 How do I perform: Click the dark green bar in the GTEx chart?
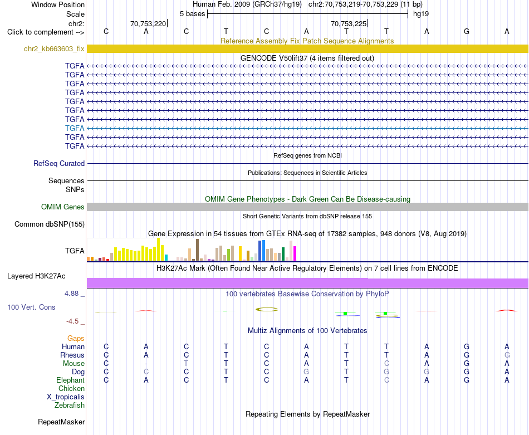pyautogui.click(x=283, y=254)
